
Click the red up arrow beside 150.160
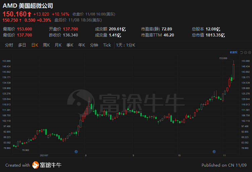29,14
